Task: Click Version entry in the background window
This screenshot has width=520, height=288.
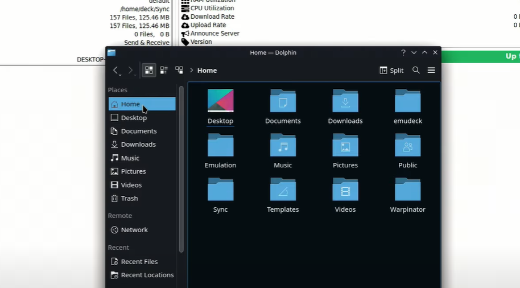Action: (x=201, y=42)
